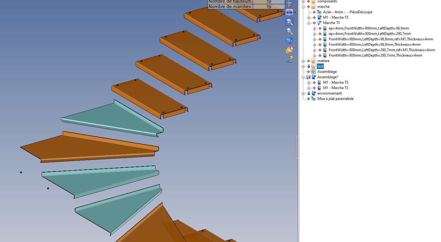Expand the composants folder

tap(303, 2)
